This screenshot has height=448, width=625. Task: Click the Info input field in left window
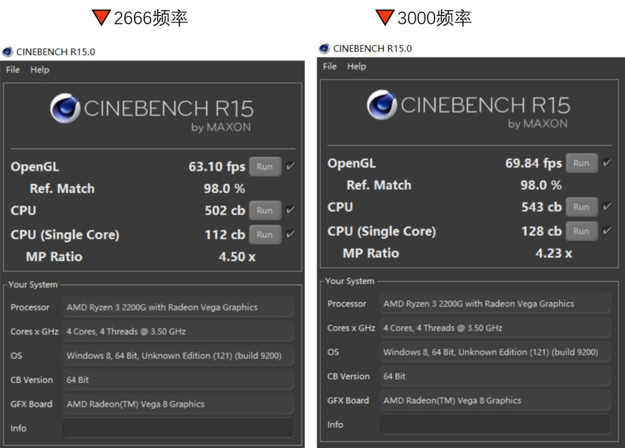pyautogui.click(x=178, y=428)
